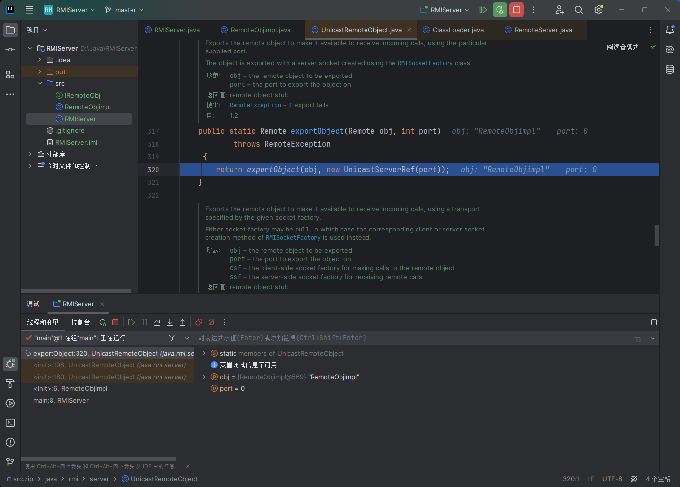Open the AI Assistant spiral icon

tap(670, 50)
